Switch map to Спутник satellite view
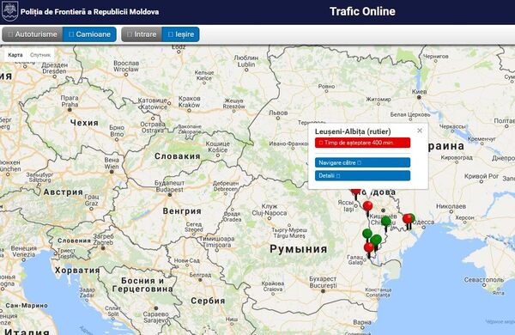The height and width of the screenshot is (335, 515). tap(40, 55)
